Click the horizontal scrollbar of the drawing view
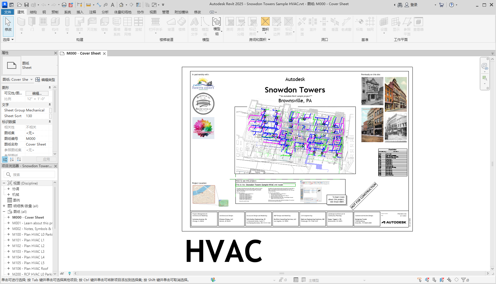This screenshot has width=496, height=284. click(x=282, y=273)
